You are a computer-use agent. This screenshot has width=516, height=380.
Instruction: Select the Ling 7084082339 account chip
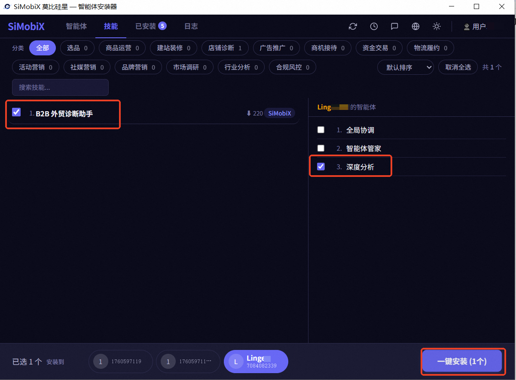click(256, 362)
